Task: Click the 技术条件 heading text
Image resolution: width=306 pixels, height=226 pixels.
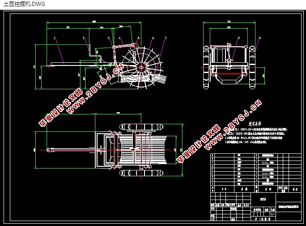Action: pyautogui.click(x=255, y=124)
